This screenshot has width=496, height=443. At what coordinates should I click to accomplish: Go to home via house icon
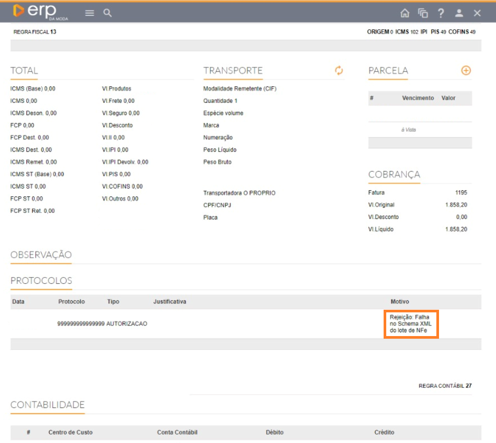point(405,13)
